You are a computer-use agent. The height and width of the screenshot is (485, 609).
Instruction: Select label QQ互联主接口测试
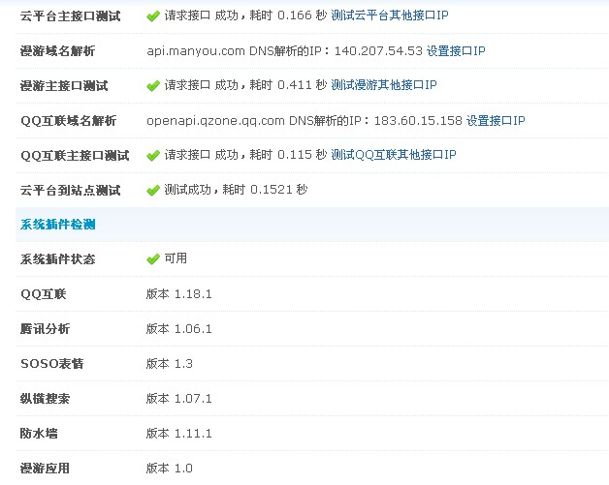[x=75, y=156]
